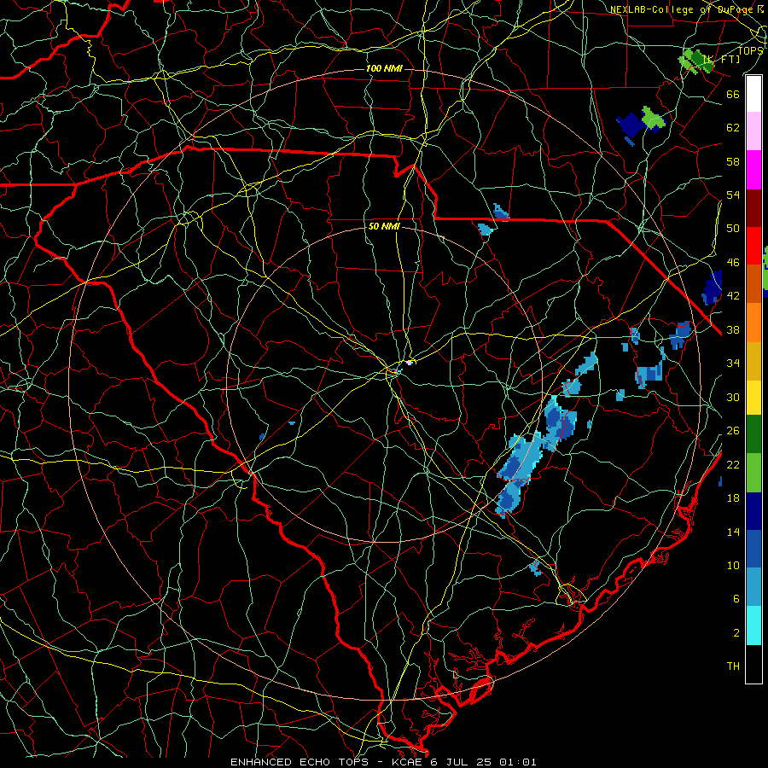Screen dimensions: 768x768
Task: Click the 'ENHANCED ECHO TOPS - KCAE' caption
Action: click(x=327, y=762)
